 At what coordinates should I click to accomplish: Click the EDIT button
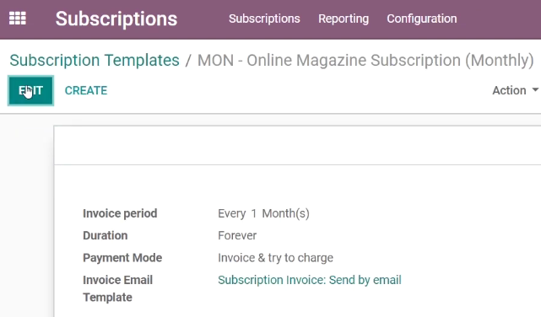coord(30,90)
